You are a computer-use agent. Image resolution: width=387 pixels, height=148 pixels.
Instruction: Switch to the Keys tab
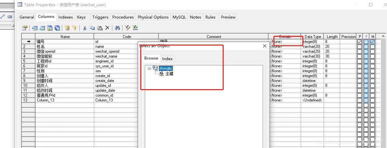tap(81, 17)
